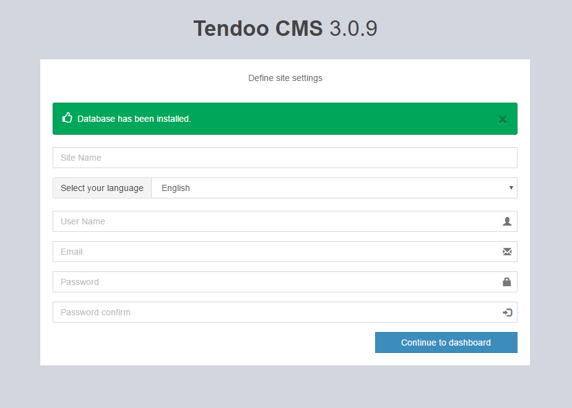The image size is (572, 408).
Task: Focus the Password confirm field
Action: coord(285,312)
